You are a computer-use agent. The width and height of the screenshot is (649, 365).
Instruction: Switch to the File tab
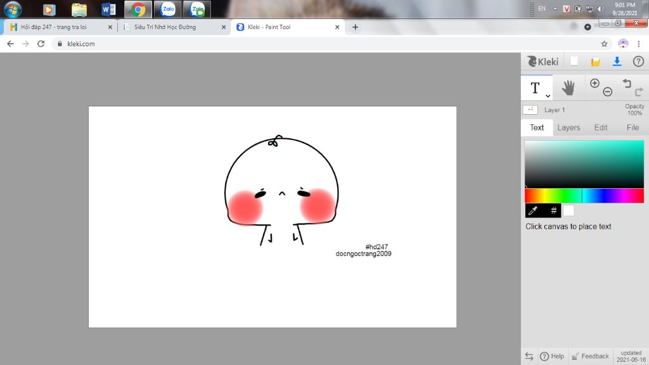tap(633, 127)
